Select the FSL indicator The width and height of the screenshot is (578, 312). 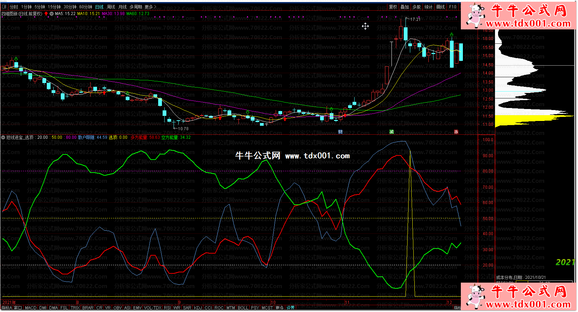(x=64, y=308)
